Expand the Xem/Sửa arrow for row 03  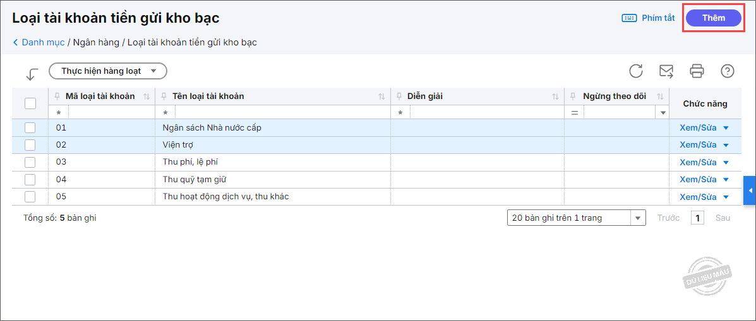(x=726, y=162)
